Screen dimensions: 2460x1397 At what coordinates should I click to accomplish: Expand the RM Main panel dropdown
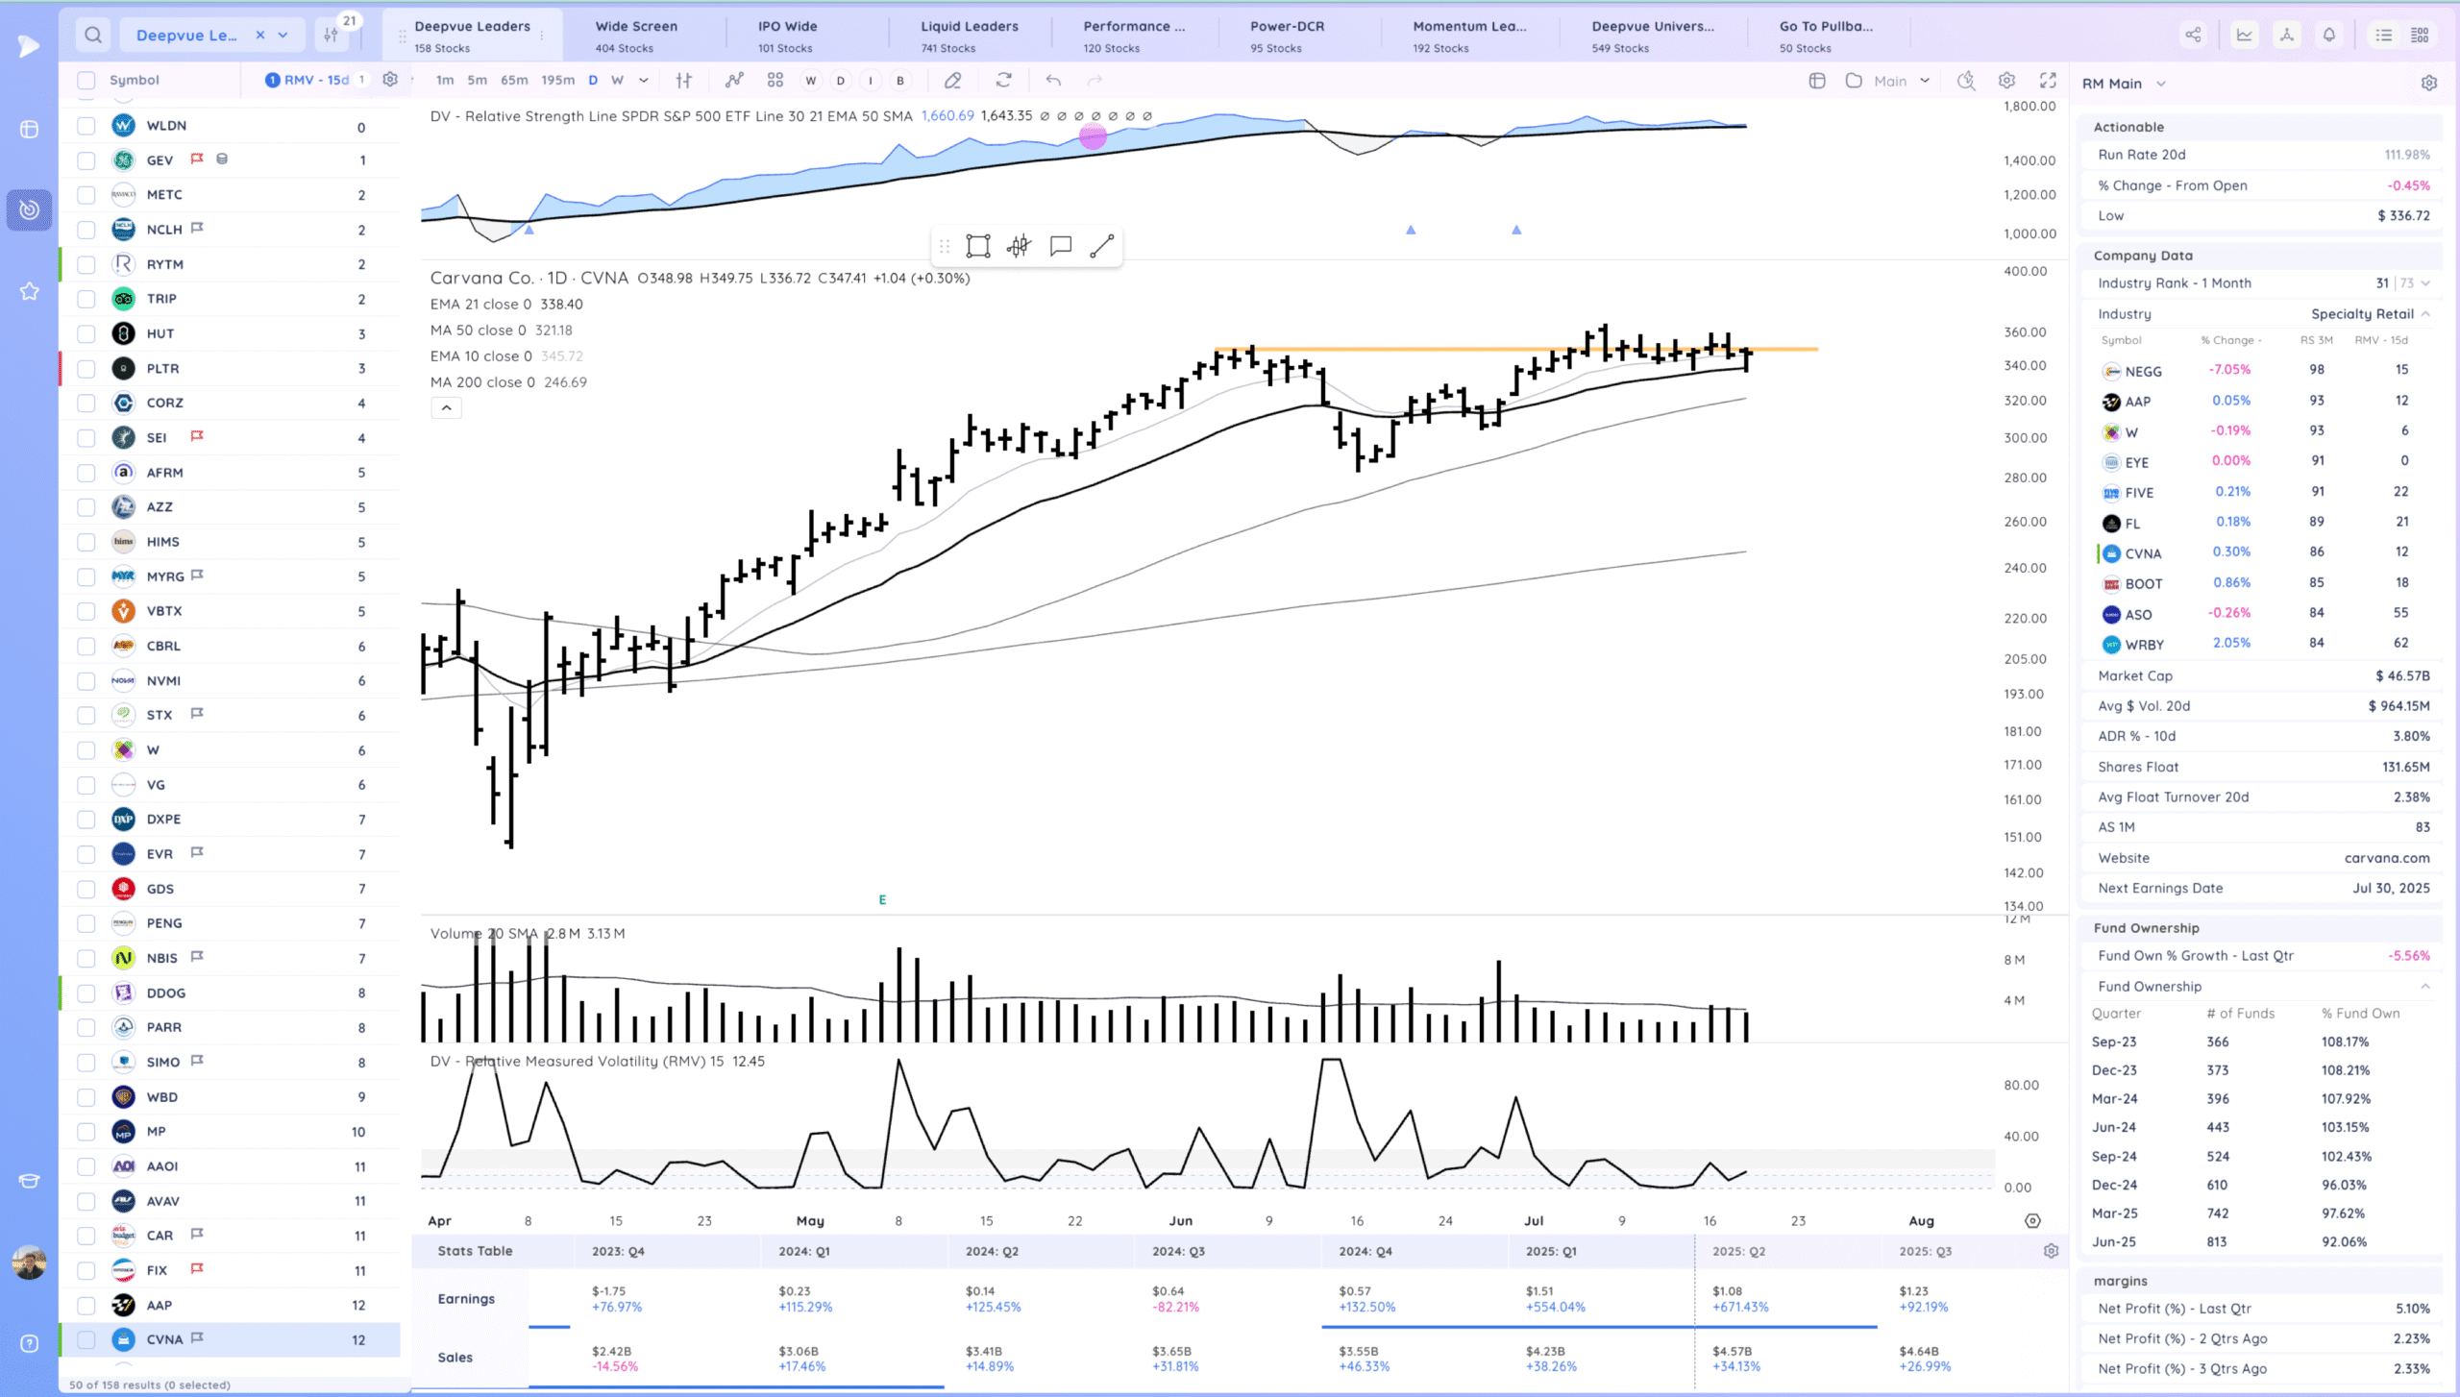click(x=2161, y=85)
